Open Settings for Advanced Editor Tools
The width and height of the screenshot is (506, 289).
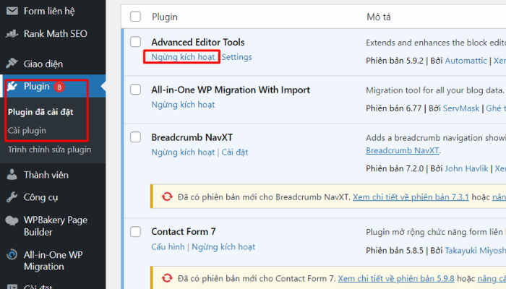(236, 57)
